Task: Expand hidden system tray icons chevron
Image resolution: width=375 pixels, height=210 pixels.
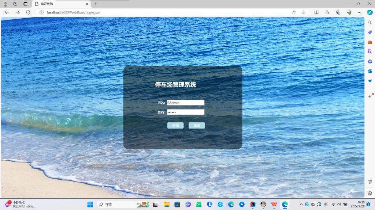Action: tap(301, 205)
